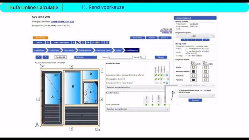This screenshot has height=140, width=249.
Task: Click the Opslaan button
Action: coord(161,57)
